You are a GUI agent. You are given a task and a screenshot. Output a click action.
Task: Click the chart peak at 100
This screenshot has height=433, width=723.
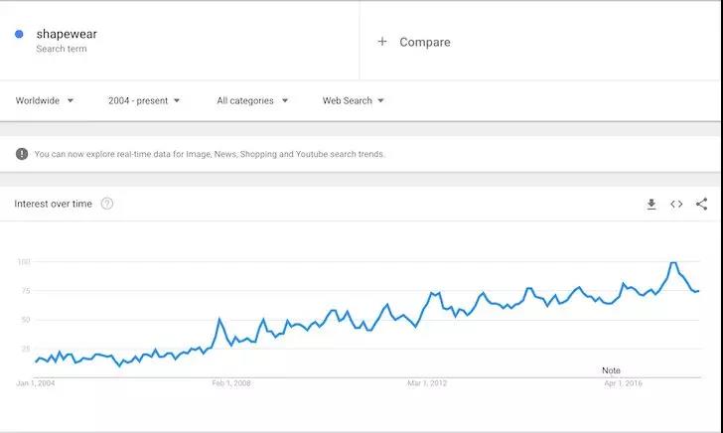(x=673, y=262)
